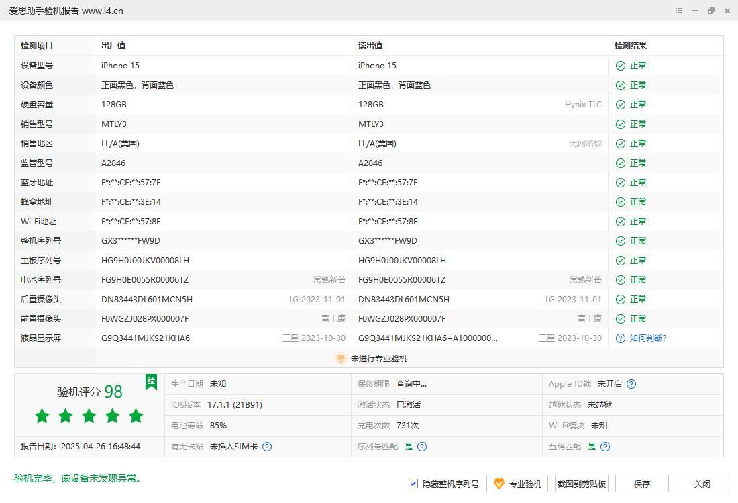738x503 pixels.
Task: Click the help icon beside Apple ID锁
Action: coord(631,384)
